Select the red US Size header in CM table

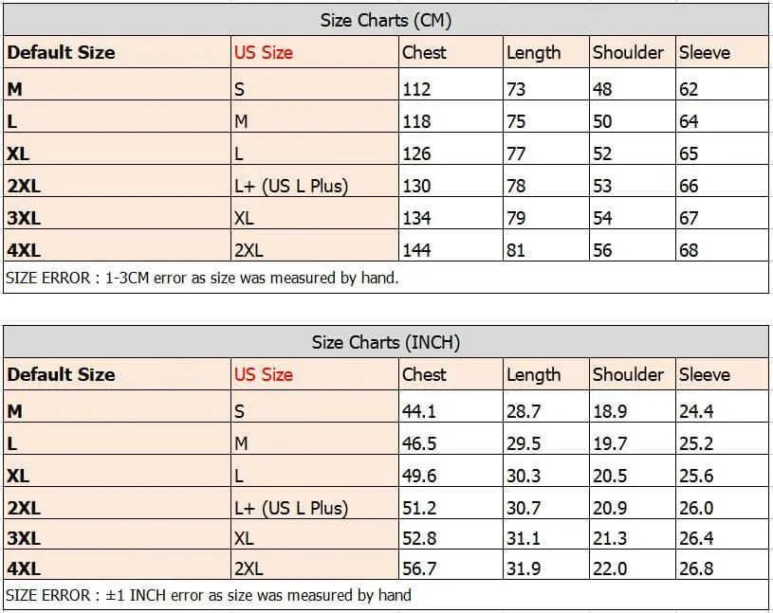264,52
